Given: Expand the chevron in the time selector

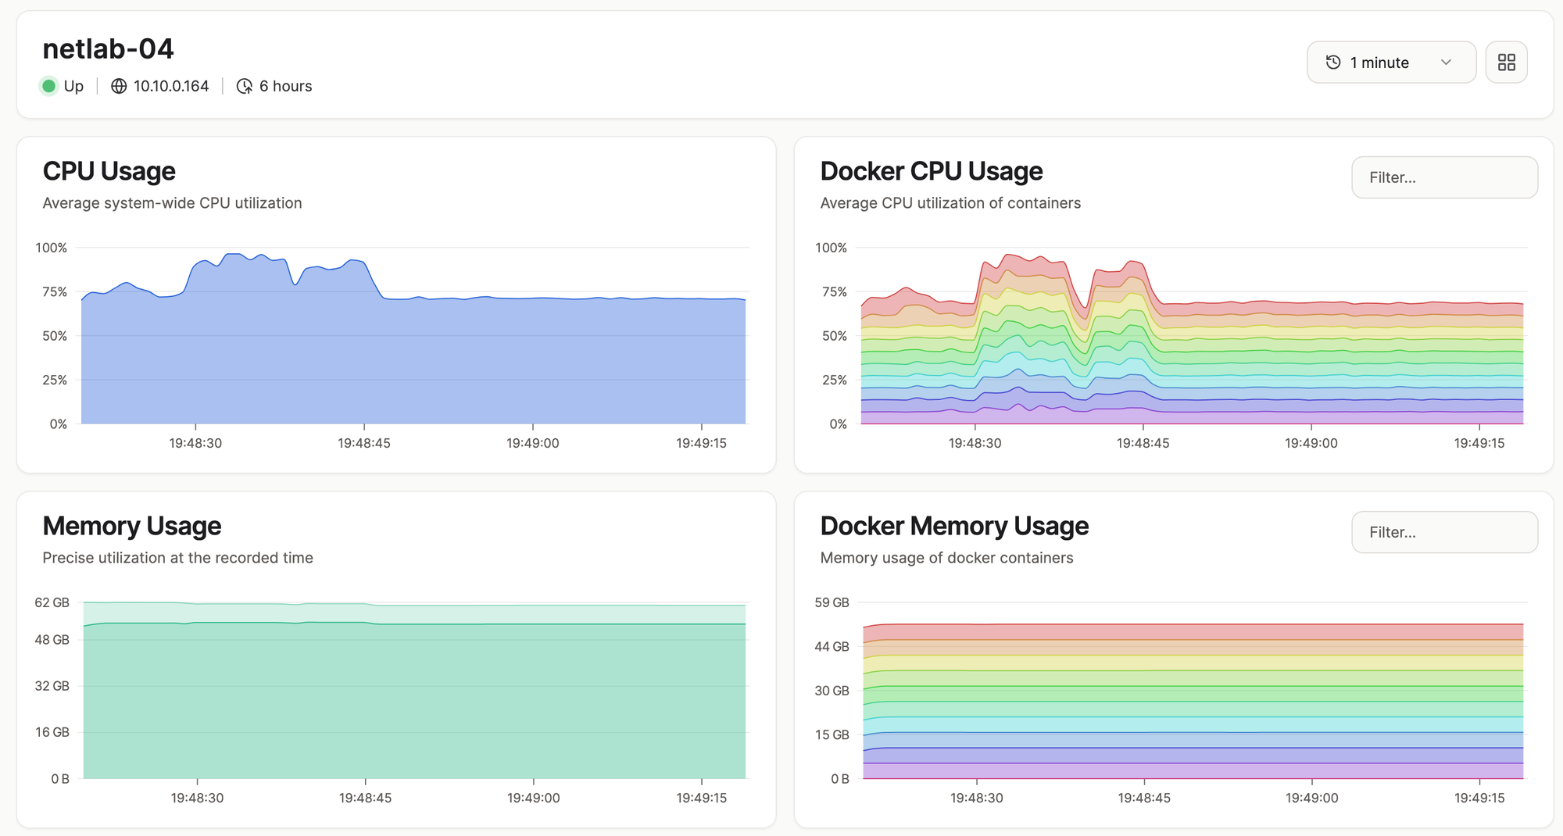Looking at the screenshot, I should click(x=1446, y=63).
